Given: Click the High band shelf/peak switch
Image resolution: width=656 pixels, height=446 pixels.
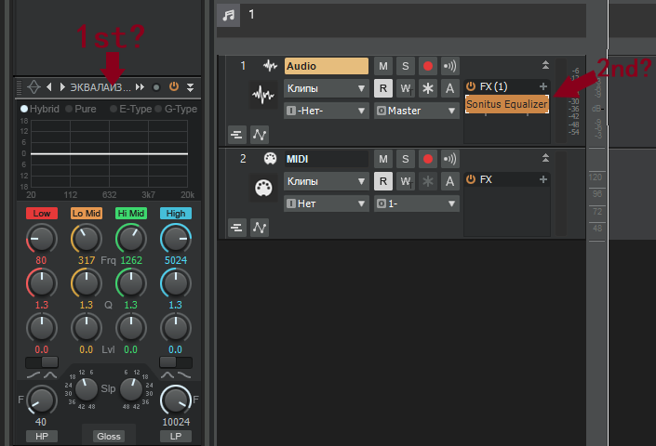Looking at the screenshot, I should [x=176, y=362].
